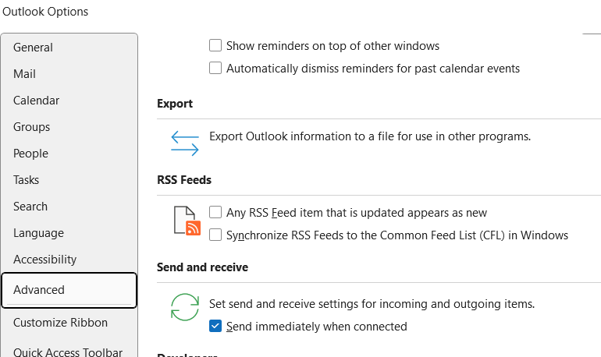Click the Send and receive section heading
This screenshot has height=357, width=601.
(x=202, y=267)
